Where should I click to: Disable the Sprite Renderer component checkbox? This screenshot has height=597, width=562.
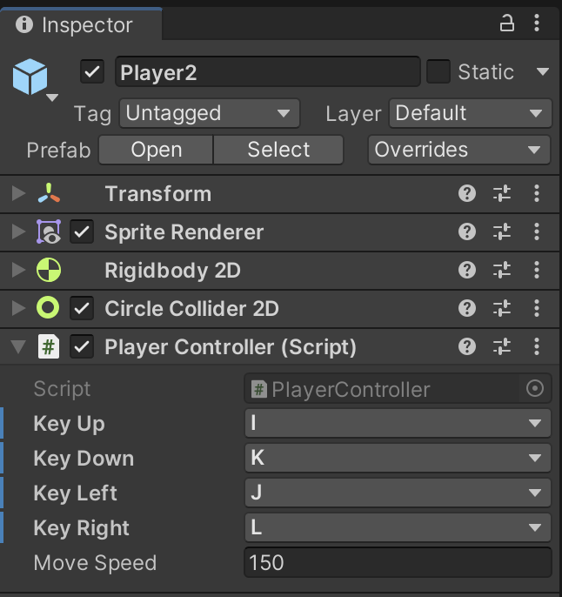tap(83, 232)
